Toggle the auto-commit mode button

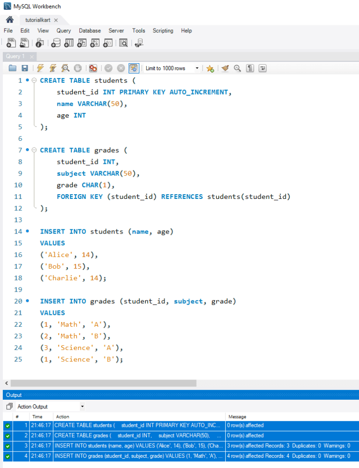pyautogui.click(x=134, y=68)
